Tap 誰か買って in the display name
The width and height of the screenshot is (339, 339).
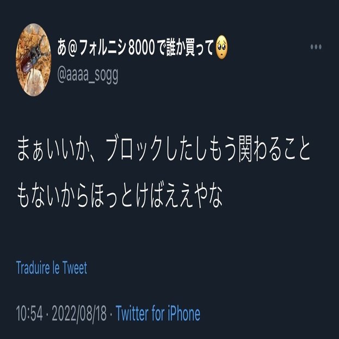(x=190, y=47)
